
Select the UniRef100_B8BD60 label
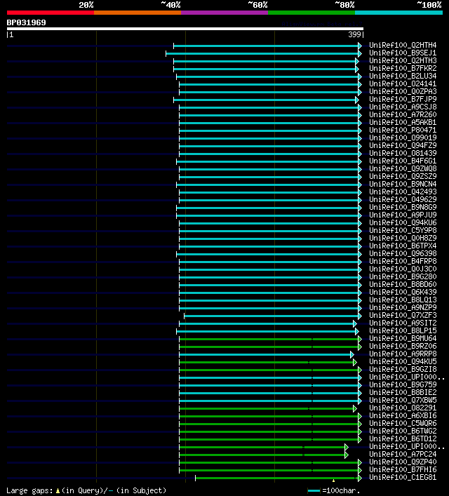tap(403, 284)
